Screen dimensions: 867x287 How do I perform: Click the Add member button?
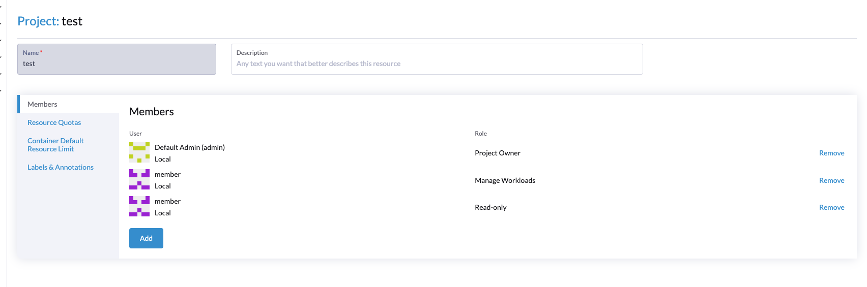[x=146, y=238]
